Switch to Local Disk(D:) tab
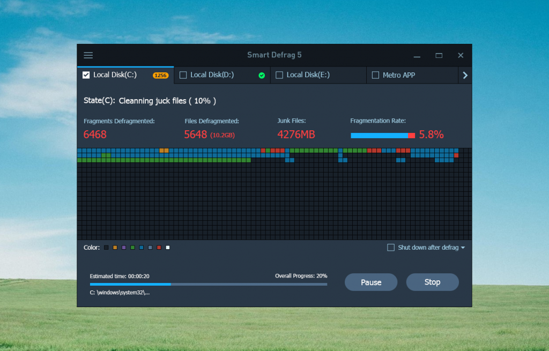Image resolution: width=549 pixels, height=351 pixels. (222, 75)
